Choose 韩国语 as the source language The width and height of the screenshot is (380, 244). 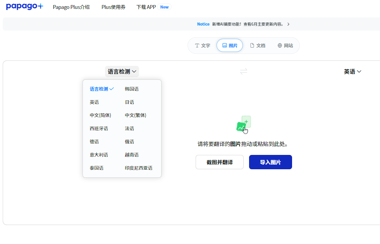132,89
